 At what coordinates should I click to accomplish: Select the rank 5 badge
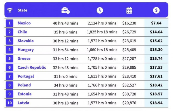(10, 59)
